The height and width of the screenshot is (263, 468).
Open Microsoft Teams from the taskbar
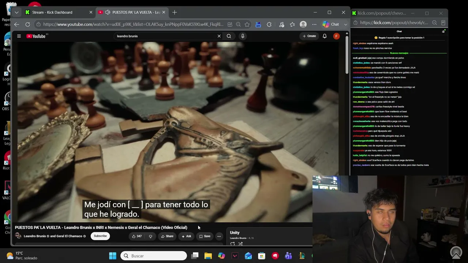point(288,256)
